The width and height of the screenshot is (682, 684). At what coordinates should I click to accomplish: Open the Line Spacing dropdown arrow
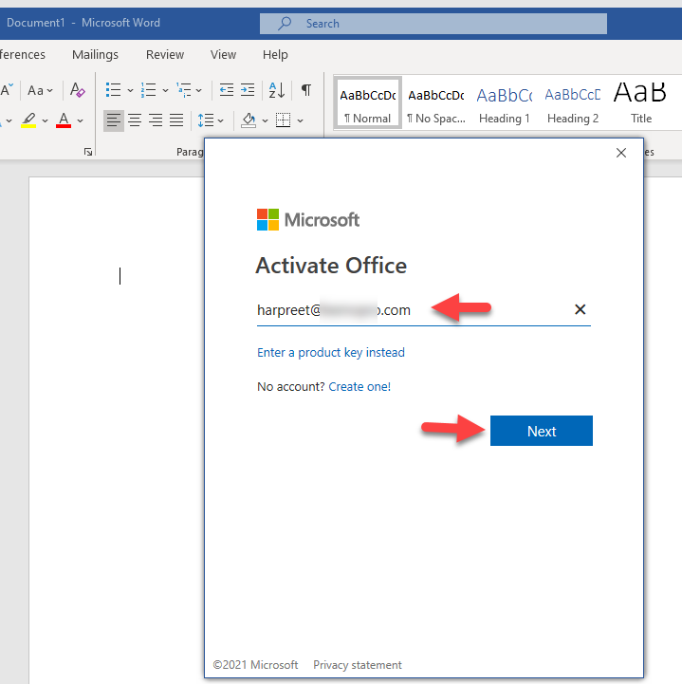click(x=220, y=120)
